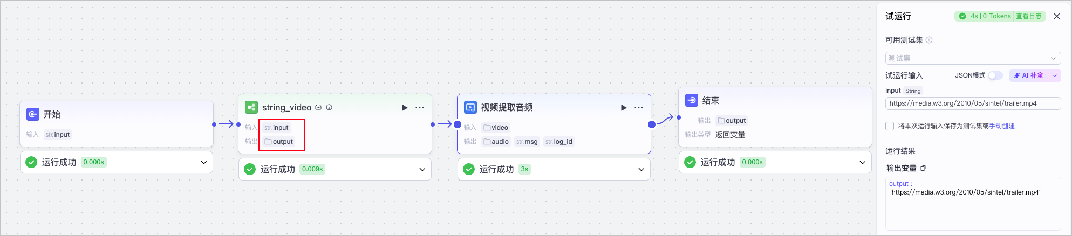The width and height of the screenshot is (1072, 236).
Task: Run the string_video node with play button
Action: [x=405, y=108]
